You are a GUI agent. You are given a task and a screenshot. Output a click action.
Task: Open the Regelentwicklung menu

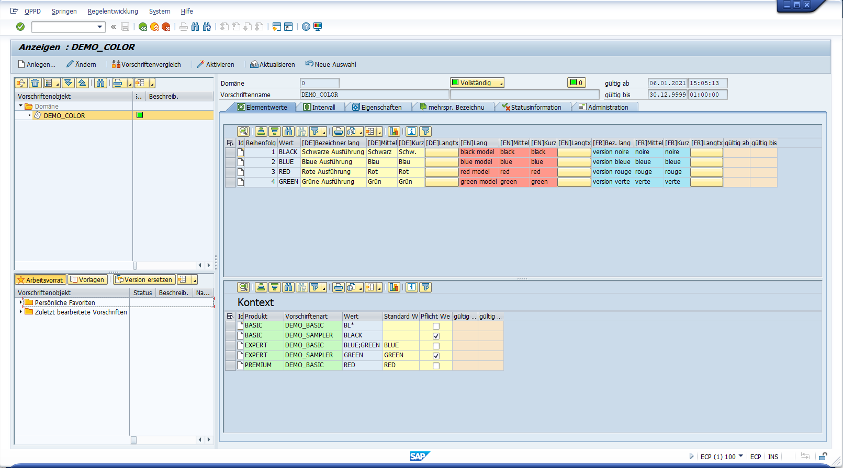[x=113, y=11]
